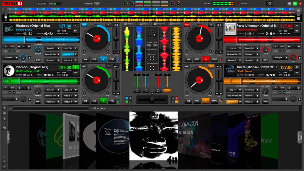Expand the highlighted Hotcue 1 dropdown arrow on Mirabeau deck

[x=76, y=54]
